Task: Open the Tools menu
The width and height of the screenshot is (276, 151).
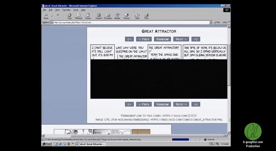Action: click(x=76, y=10)
